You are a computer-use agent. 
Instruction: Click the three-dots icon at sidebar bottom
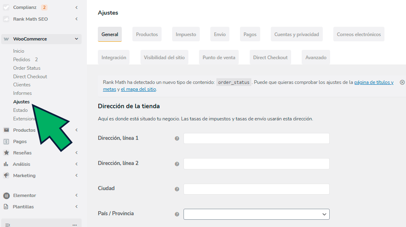click(x=75, y=225)
